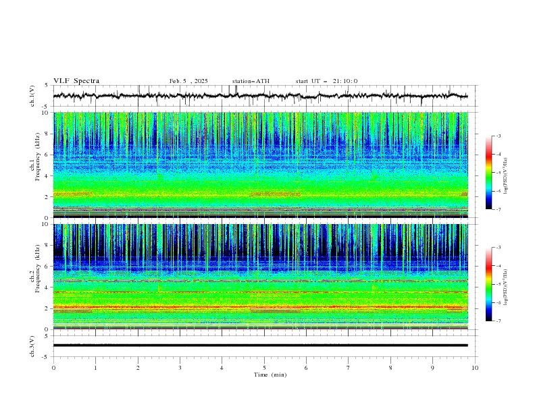535x413 pixels.
Task: Click the ch.2 spectrogram color scale bar
Action: click(x=488, y=284)
